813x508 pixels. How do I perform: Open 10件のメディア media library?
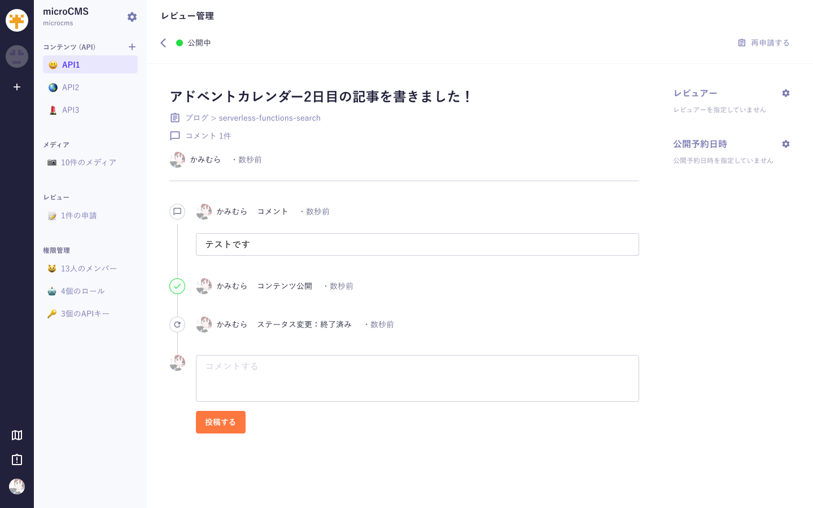point(88,163)
